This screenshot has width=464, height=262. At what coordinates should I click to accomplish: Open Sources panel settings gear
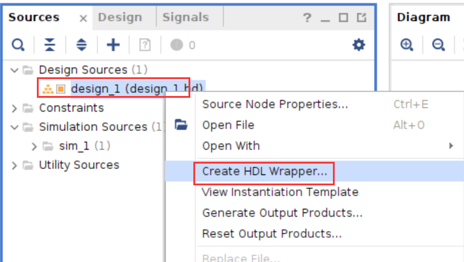[359, 45]
